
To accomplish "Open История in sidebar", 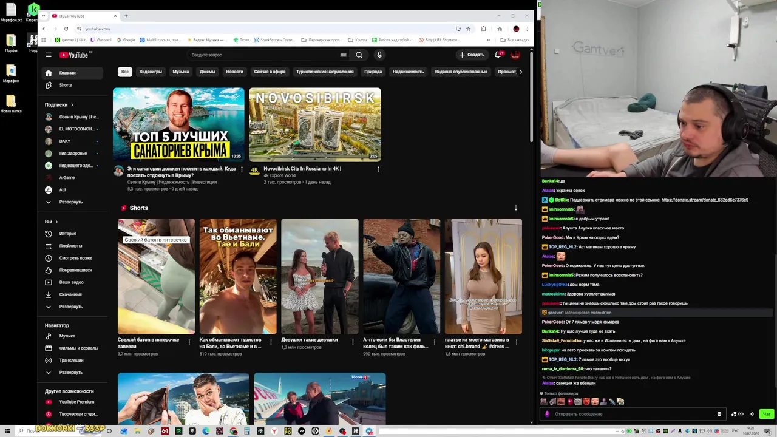I will 73,234.
